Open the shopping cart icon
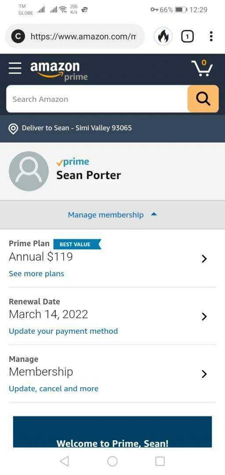The image size is (225, 475). 202,68
